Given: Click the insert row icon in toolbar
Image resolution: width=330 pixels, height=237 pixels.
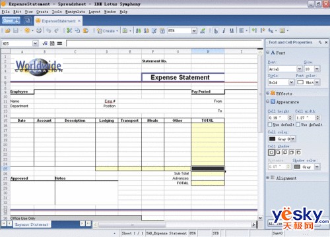Looking at the screenshot, I should 263,31.
